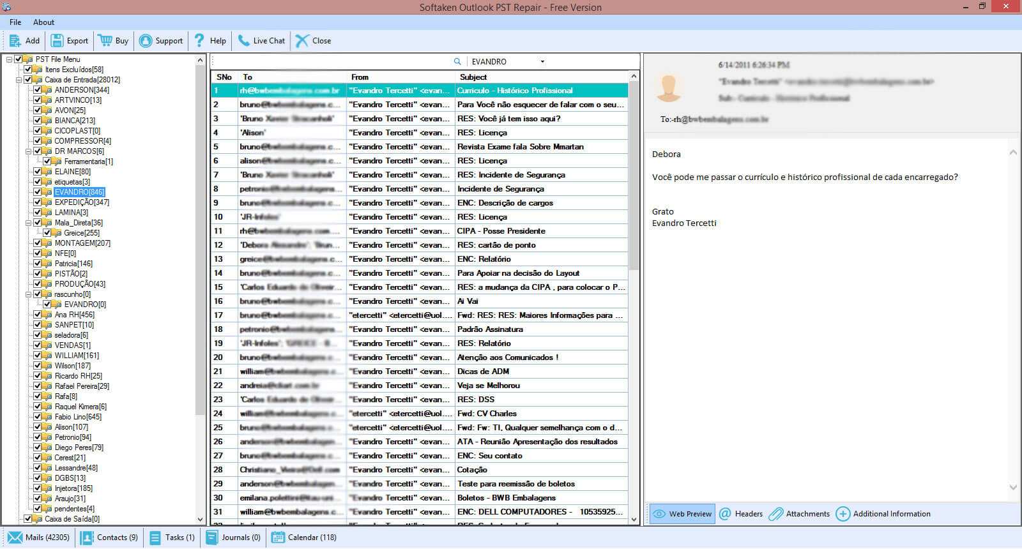Open the File menu

pyautogui.click(x=15, y=22)
